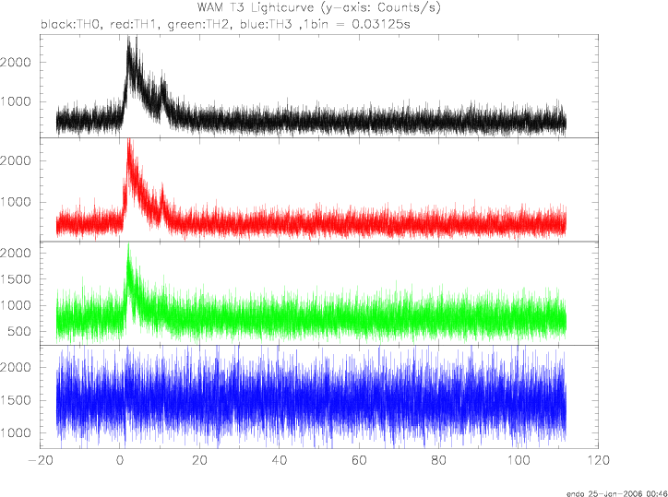Screen dimensions: 668x497
Task: Click x-axis tick label '80'
Action: [x=439, y=460]
